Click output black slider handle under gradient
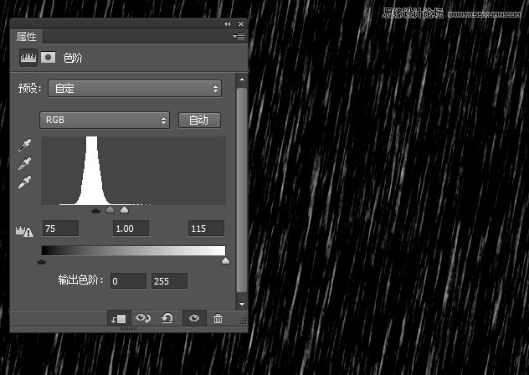The width and height of the screenshot is (529, 375). (42, 260)
